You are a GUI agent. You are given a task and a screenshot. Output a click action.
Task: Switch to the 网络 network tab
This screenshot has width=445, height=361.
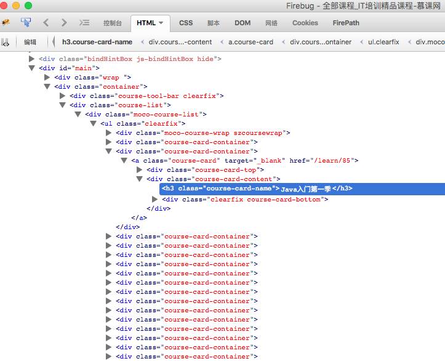click(271, 23)
